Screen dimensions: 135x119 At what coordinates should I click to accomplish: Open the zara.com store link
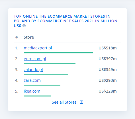click(32, 80)
